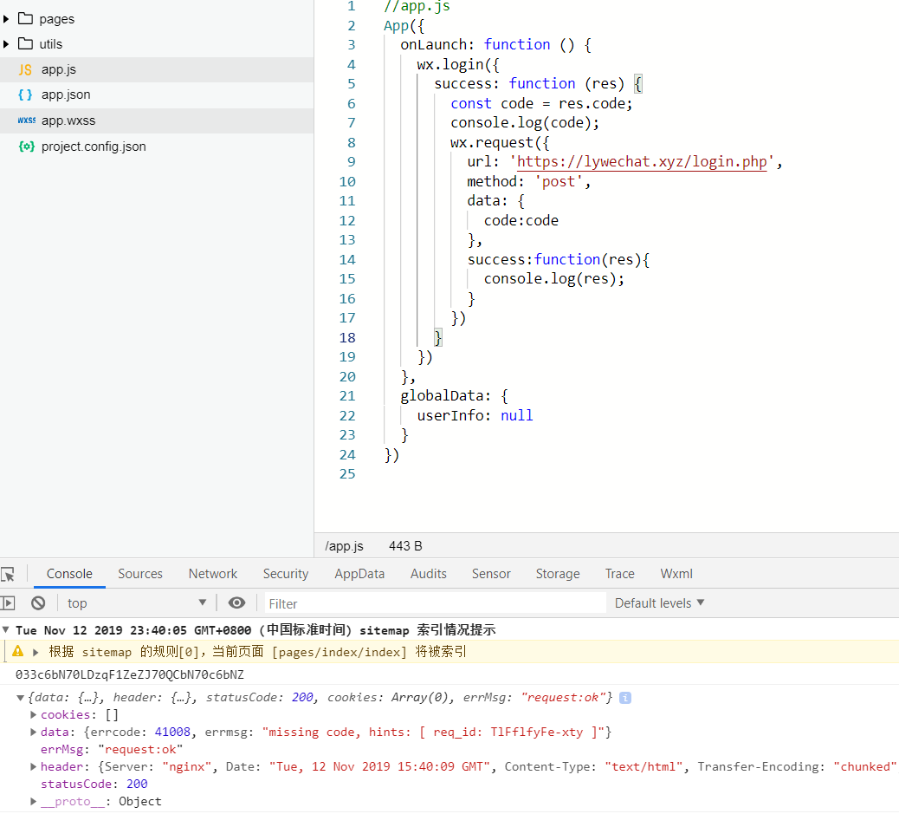Expand the utils folder arrow
899x814 pixels.
pyautogui.click(x=6, y=44)
